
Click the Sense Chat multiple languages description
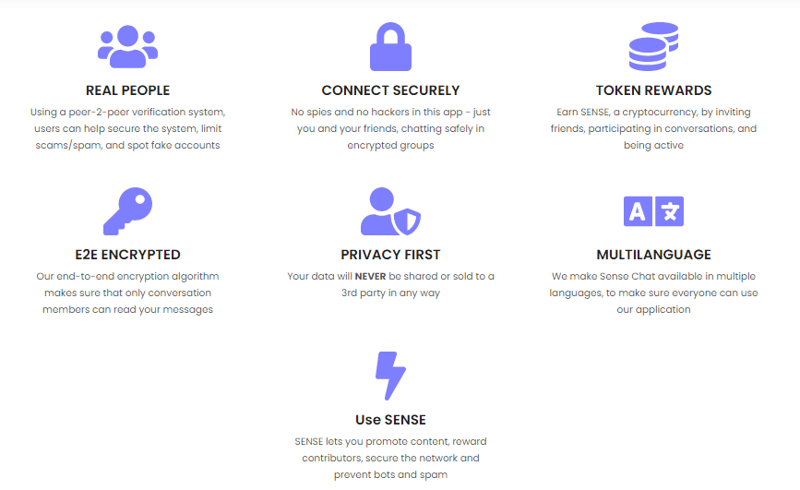pyautogui.click(x=653, y=293)
